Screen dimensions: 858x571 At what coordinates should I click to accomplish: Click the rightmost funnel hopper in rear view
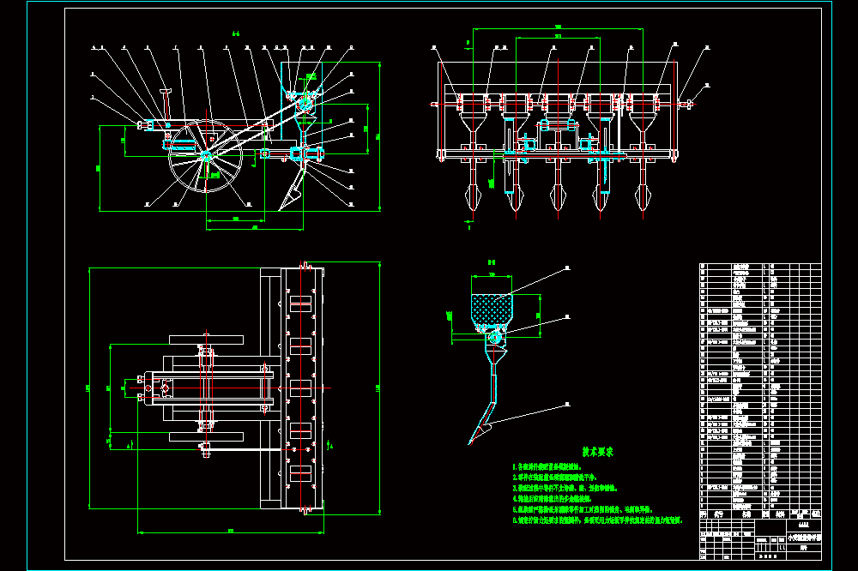pos(643,114)
